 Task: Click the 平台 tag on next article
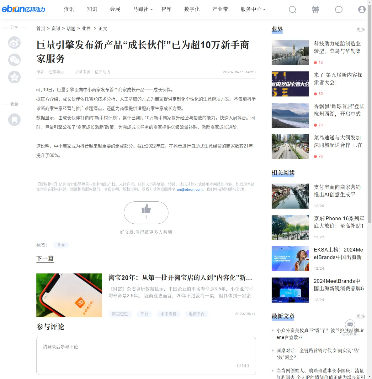144,314
